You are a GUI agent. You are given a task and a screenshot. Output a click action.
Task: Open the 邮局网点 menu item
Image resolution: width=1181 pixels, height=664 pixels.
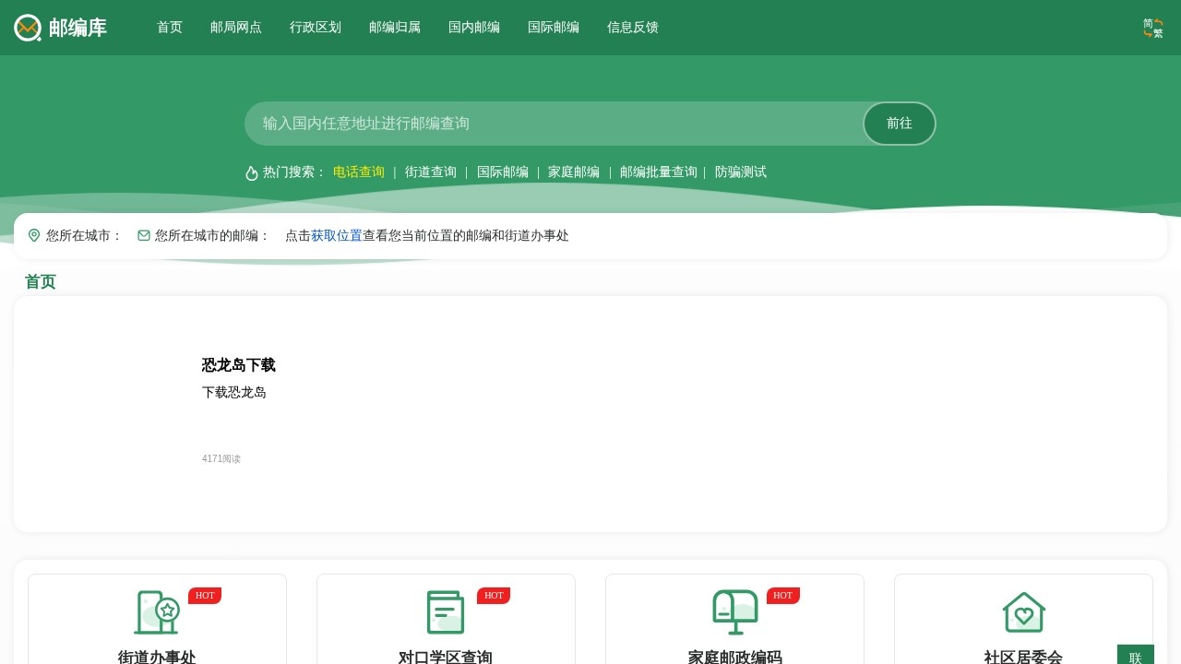[236, 28]
